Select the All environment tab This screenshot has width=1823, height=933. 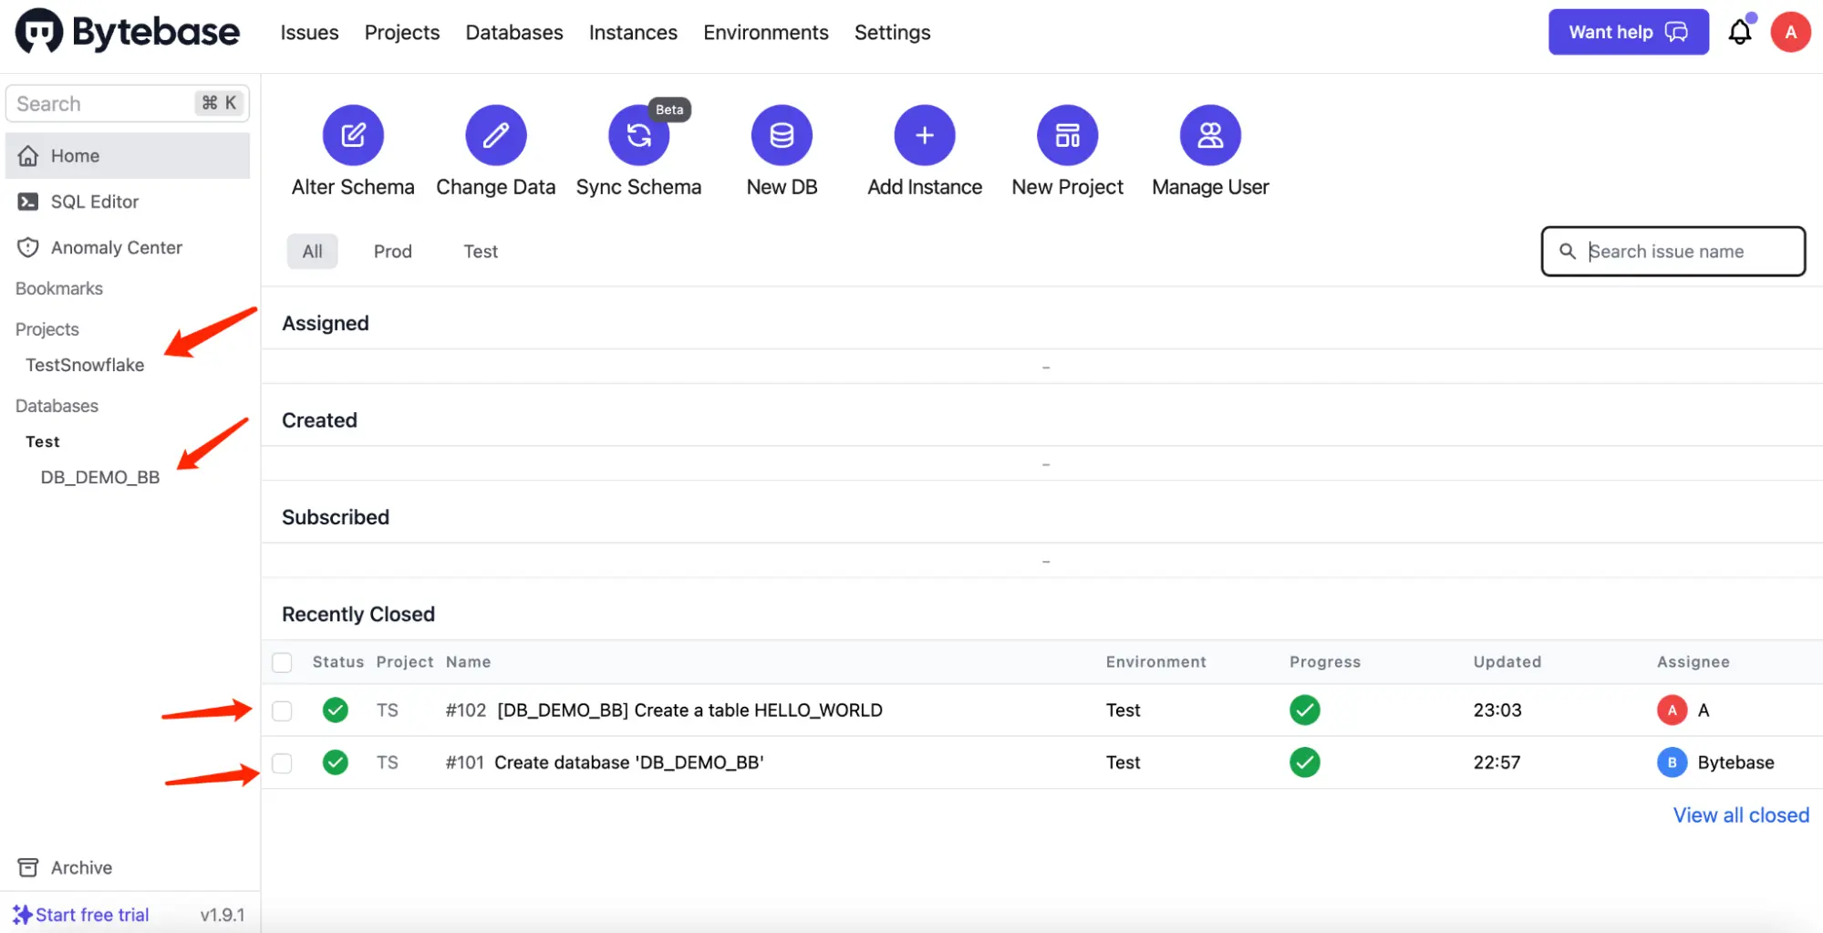[x=313, y=251]
